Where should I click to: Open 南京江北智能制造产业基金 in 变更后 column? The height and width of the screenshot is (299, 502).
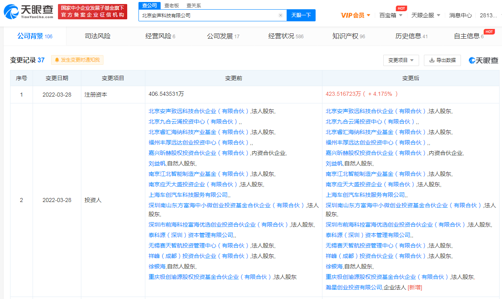tap(376, 174)
